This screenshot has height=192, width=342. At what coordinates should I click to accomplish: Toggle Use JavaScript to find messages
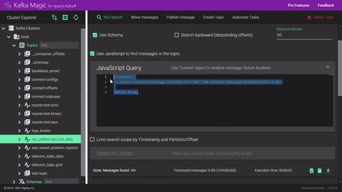tap(92, 53)
